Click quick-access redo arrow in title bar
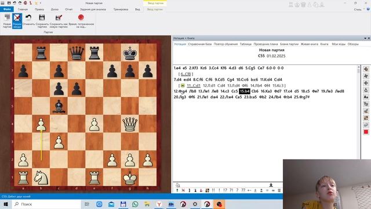This screenshot has height=209, width=371. point(20,3)
